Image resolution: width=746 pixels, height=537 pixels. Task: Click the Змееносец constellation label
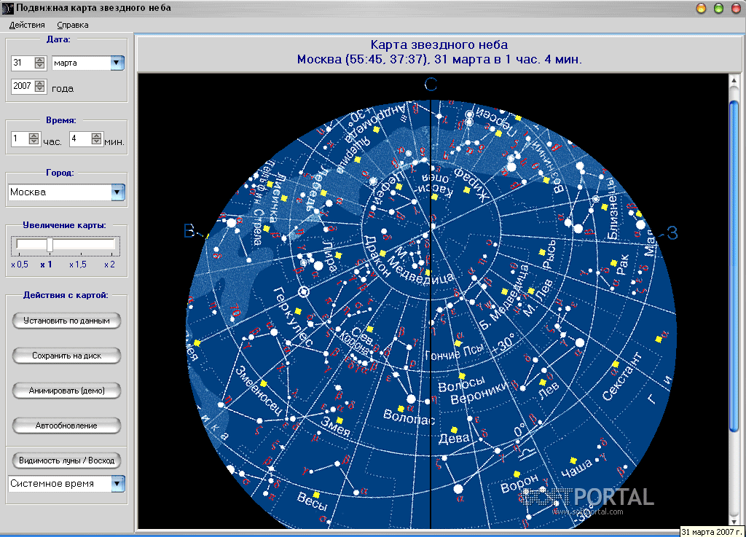coord(260,390)
